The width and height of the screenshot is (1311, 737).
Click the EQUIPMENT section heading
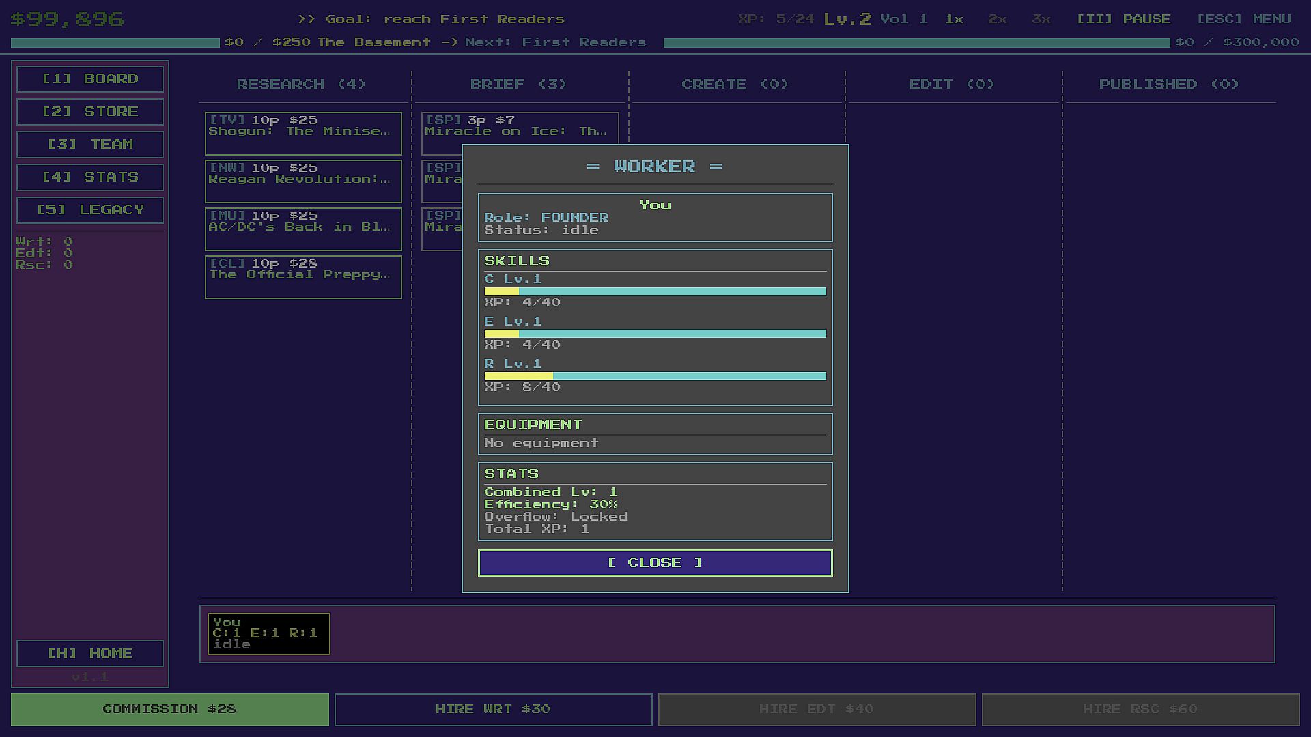533,425
